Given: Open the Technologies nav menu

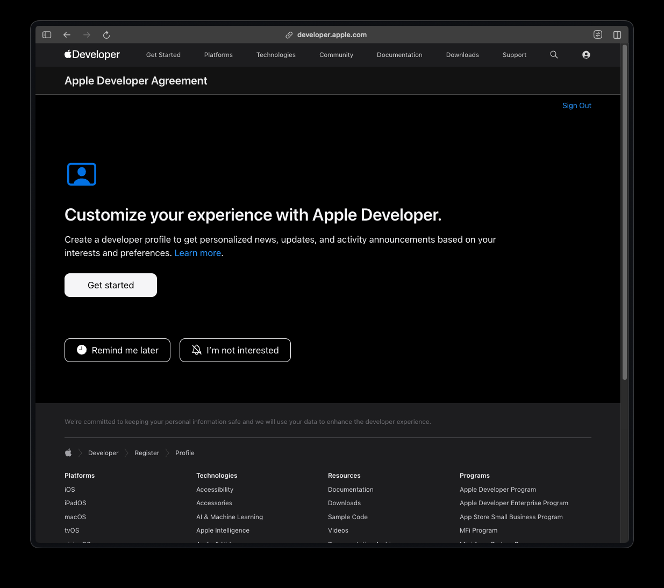Looking at the screenshot, I should pos(276,55).
